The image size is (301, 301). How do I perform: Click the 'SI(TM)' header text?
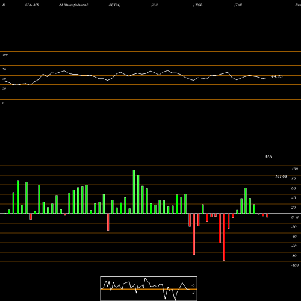(114, 5)
